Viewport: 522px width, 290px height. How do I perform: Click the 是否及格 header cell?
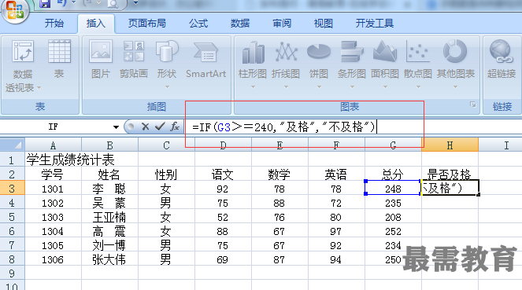coord(450,174)
